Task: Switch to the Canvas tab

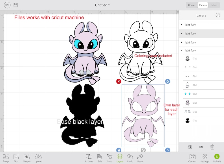Action: click(x=203, y=5)
